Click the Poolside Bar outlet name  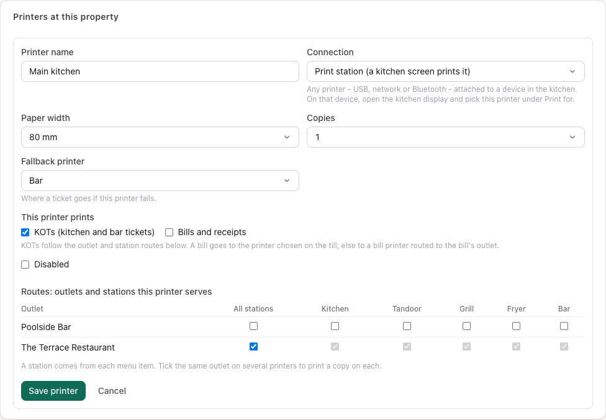click(x=46, y=327)
